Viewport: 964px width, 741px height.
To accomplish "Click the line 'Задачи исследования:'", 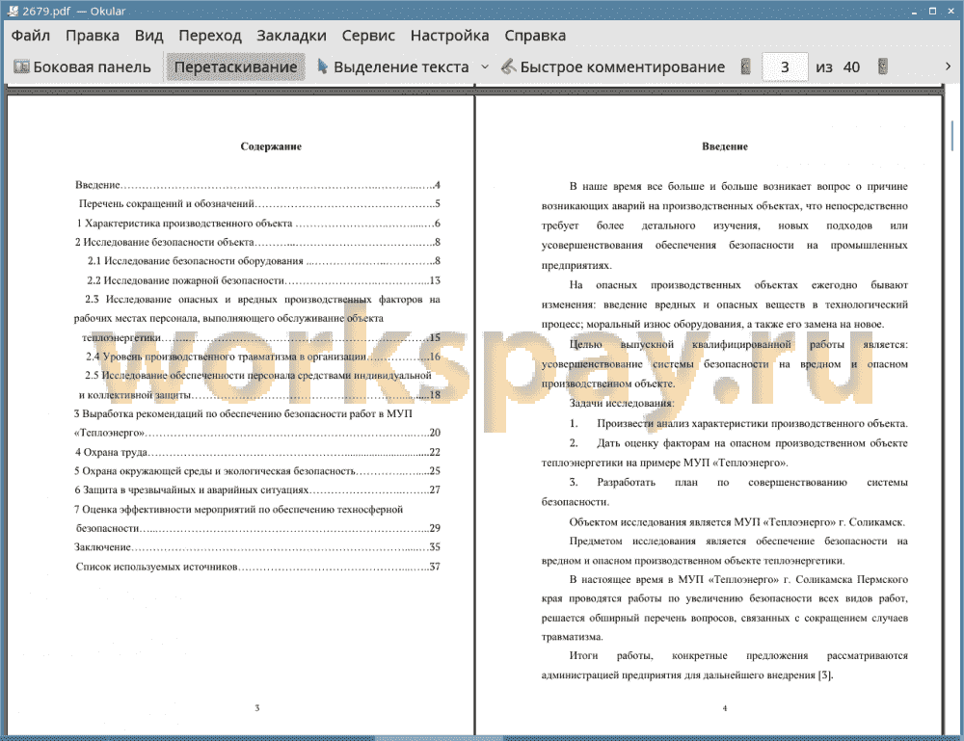I will (622, 403).
